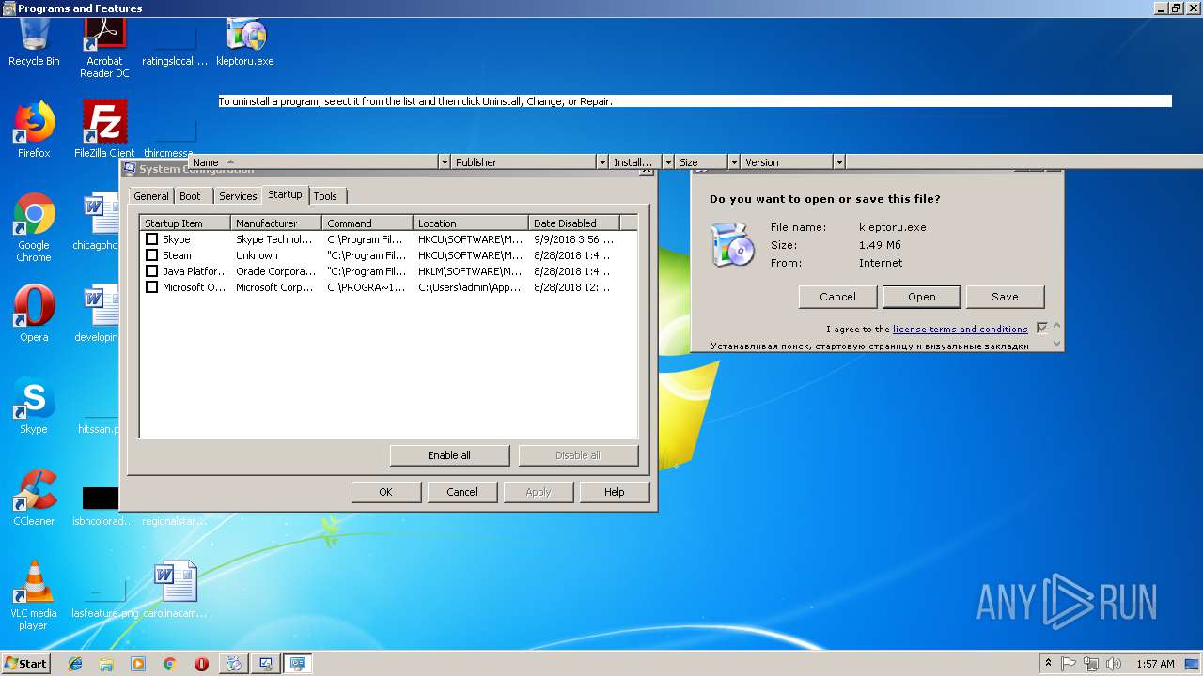Sort by Date Disabled column header
This screenshot has width=1203, height=676.
(573, 223)
